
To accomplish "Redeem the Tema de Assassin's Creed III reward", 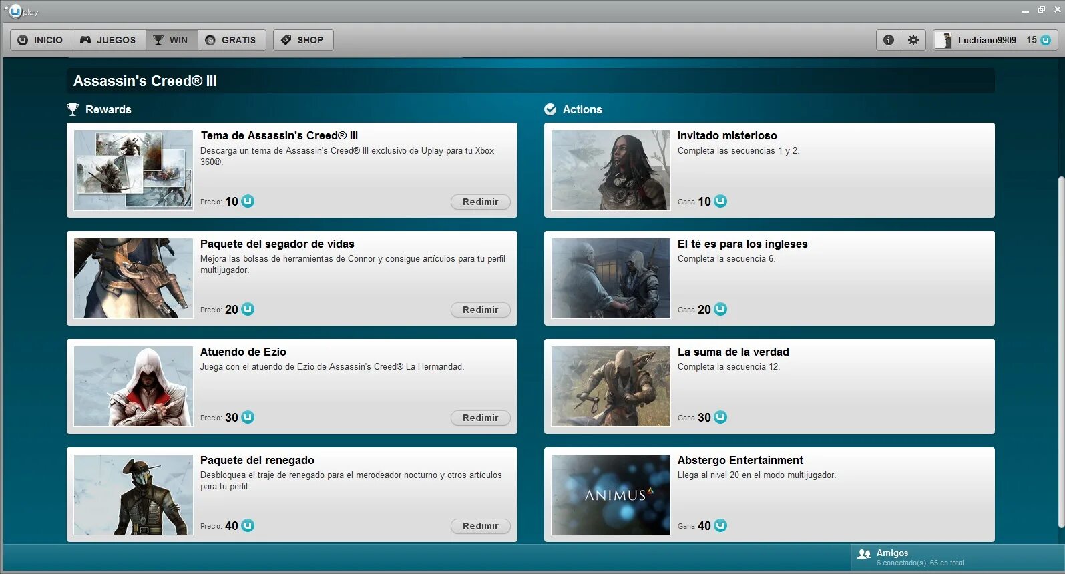I will pyautogui.click(x=481, y=202).
